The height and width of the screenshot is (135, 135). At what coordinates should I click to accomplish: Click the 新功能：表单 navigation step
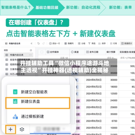pyautogui.click(x=120, y=7)
